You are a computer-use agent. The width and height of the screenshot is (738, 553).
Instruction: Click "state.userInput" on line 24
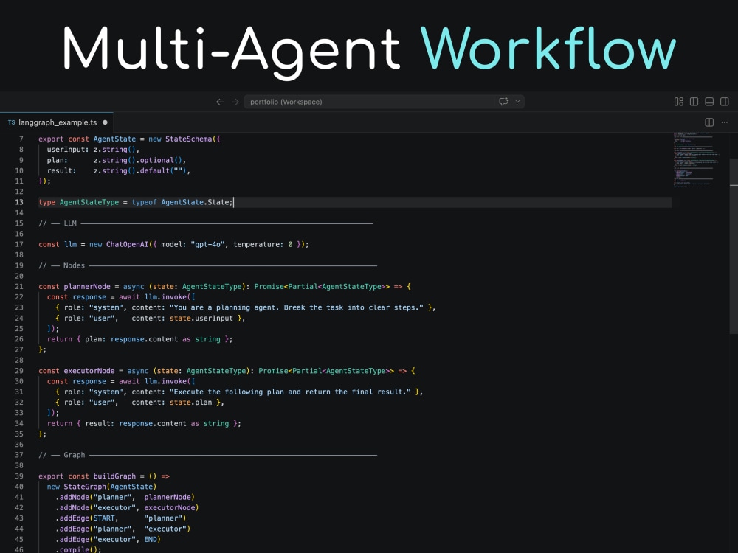coord(201,318)
